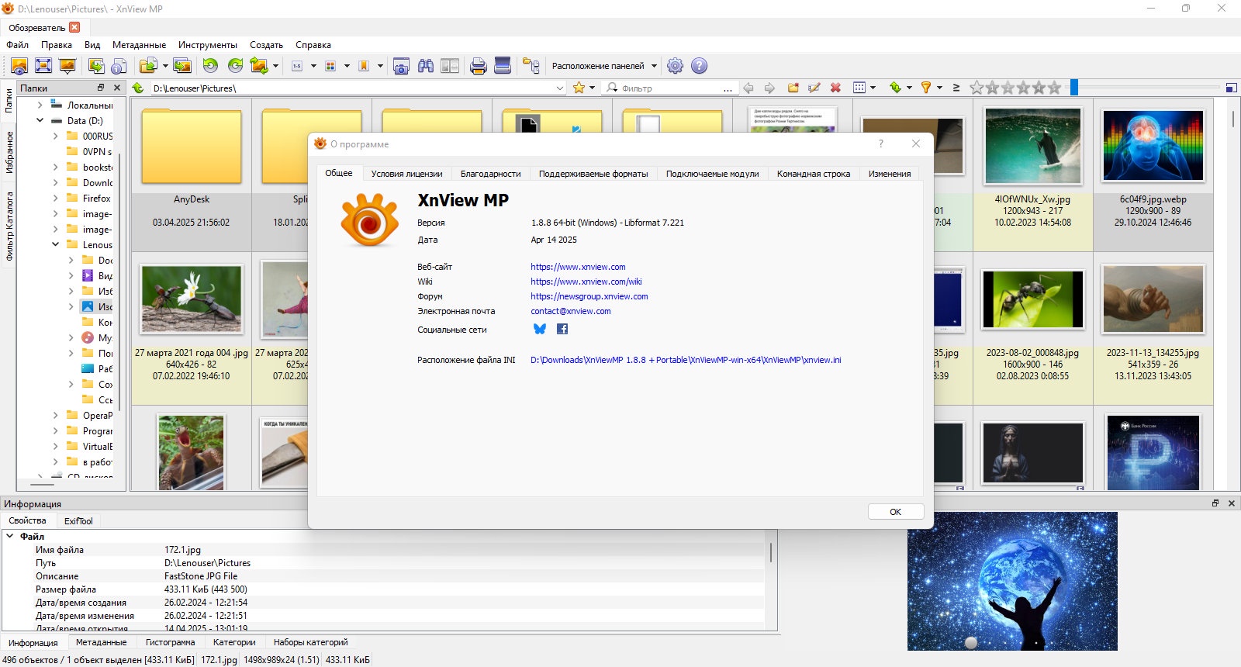Open the Расположение панелей dropdown
Viewport: 1241px width, 667px height.
click(604, 66)
